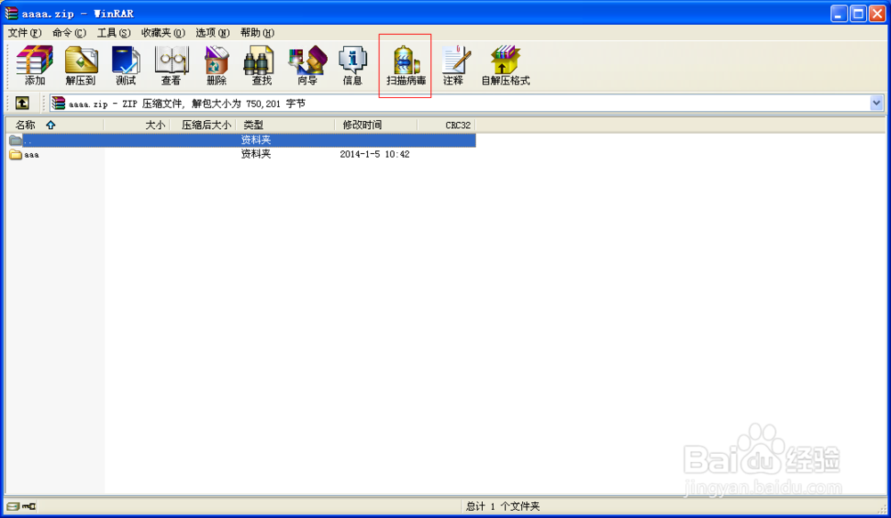Viewport: 891px width, 518px height.
Task: Open the 查找 (Find) binoculars tool
Action: click(261, 65)
